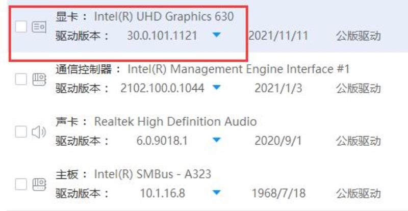Screen dimensions: 408x211
Task: Tick the Intel SMBus A323 checkbox
Action: (x=21, y=184)
